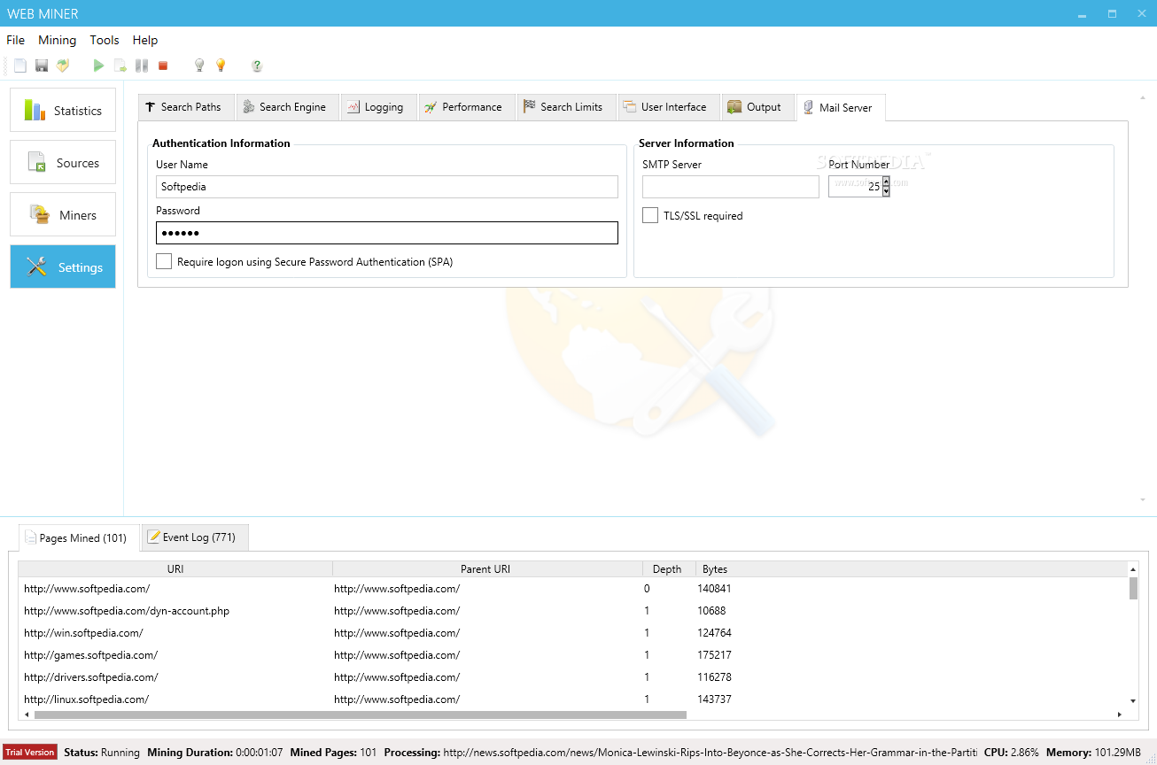Click the vertical scrollbar thumb of pages table

click(1133, 589)
